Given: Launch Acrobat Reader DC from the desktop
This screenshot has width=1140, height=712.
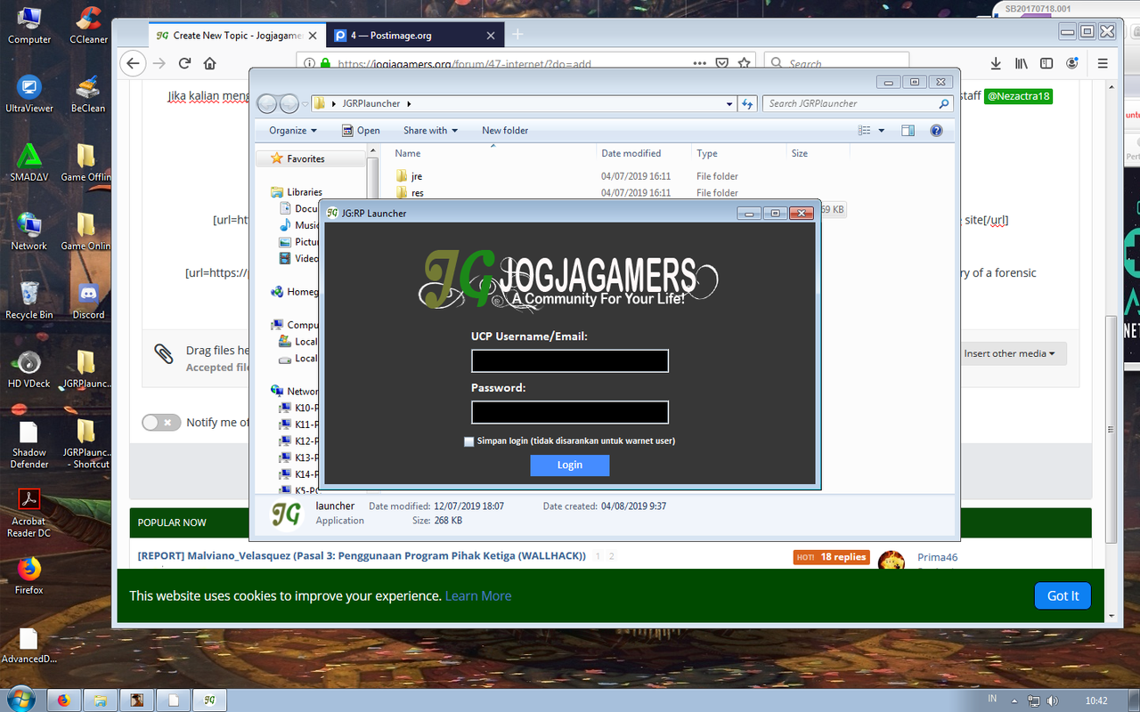Looking at the screenshot, I should 29,514.
